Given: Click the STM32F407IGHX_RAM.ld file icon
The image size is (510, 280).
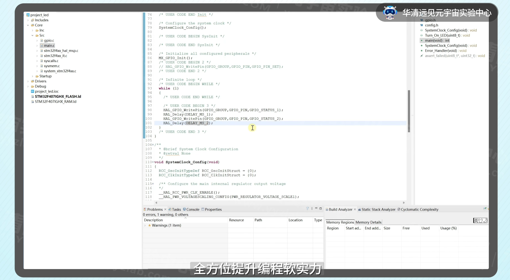Looking at the screenshot, I should (x=32, y=102).
